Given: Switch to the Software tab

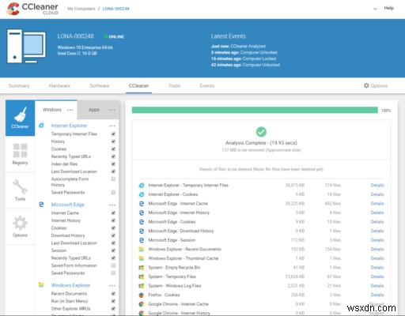Looking at the screenshot, I should [100, 86].
